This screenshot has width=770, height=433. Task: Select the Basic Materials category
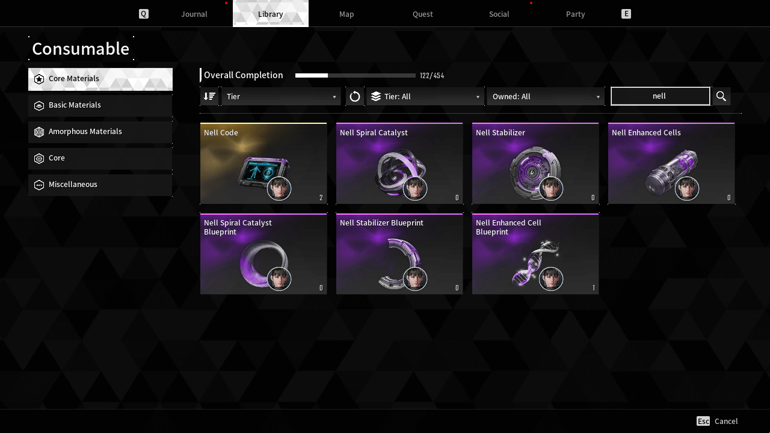click(100, 105)
